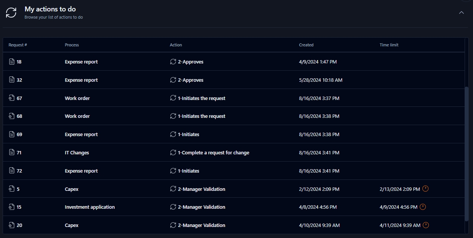The image size is (473, 238).
Task: Click the refresh icon beside My actions to do
Action: [11, 13]
